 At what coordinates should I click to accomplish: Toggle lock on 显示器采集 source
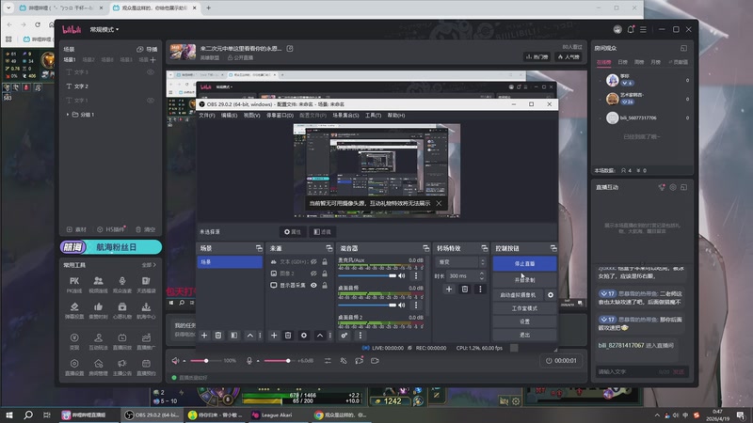click(x=325, y=285)
